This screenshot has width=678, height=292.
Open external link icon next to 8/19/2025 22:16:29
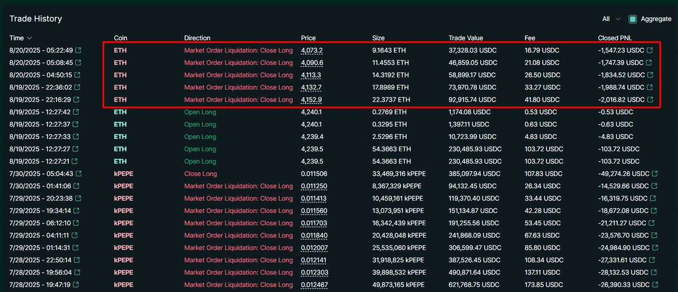coord(77,99)
